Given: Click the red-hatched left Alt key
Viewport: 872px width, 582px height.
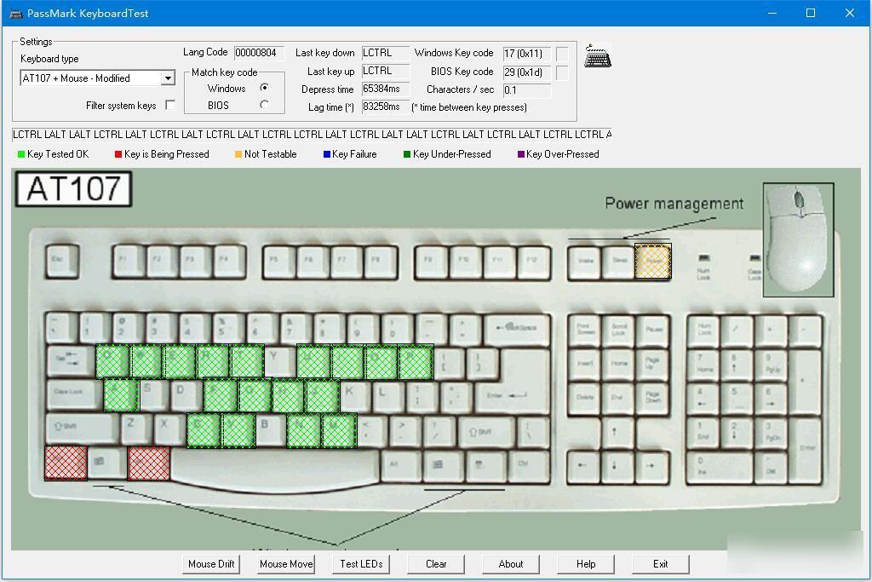Looking at the screenshot, I should click(148, 463).
